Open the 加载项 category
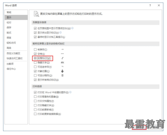The width and height of the screenshot is (167, 135). [x=16, y=64]
